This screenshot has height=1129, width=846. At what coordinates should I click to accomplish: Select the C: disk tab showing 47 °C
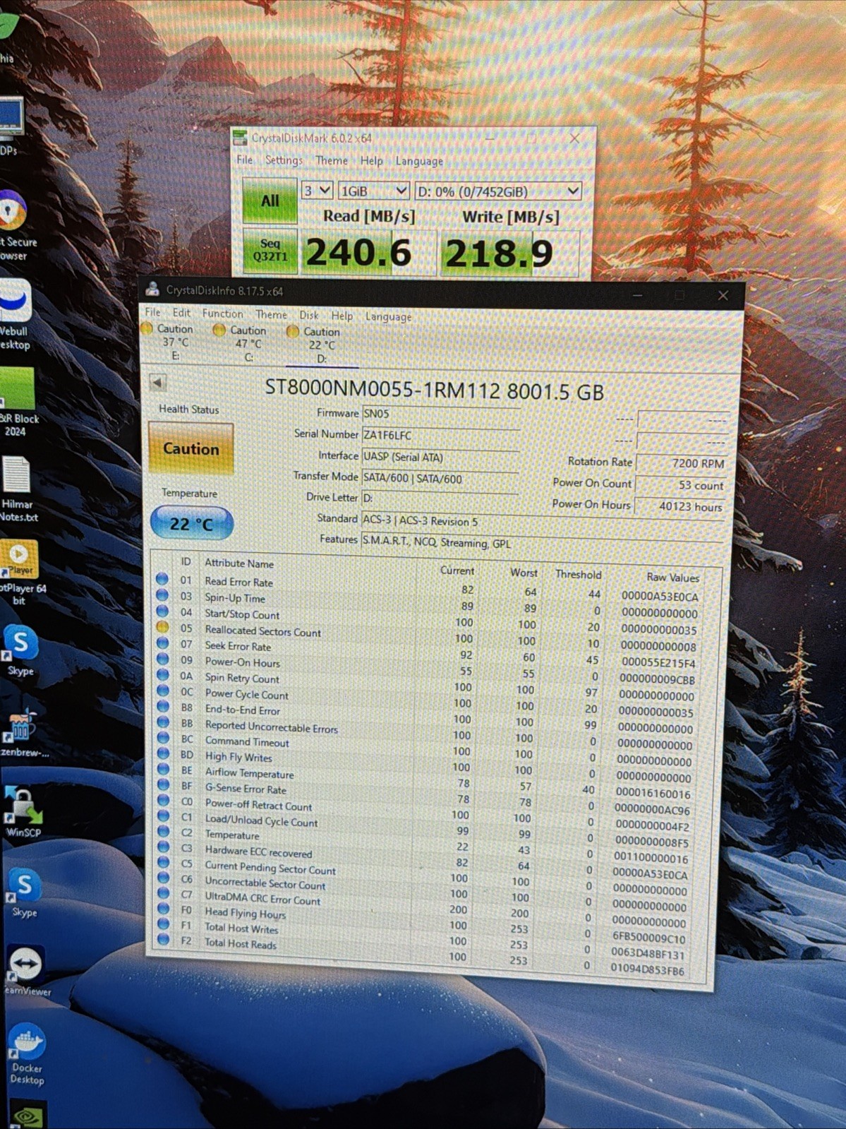tap(243, 342)
